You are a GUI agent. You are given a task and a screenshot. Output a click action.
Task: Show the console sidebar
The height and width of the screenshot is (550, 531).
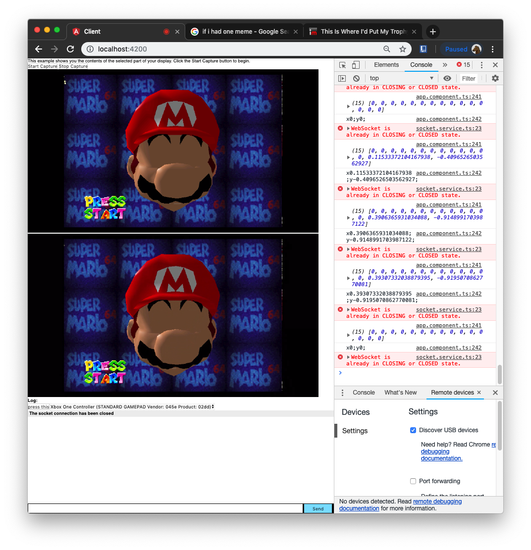[342, 78]
